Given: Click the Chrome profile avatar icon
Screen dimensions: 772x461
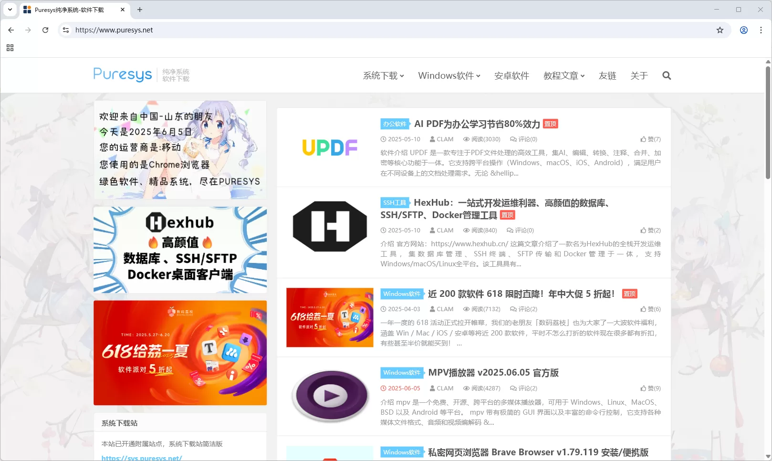Looking at the screenshot, I should pos(743,30).
